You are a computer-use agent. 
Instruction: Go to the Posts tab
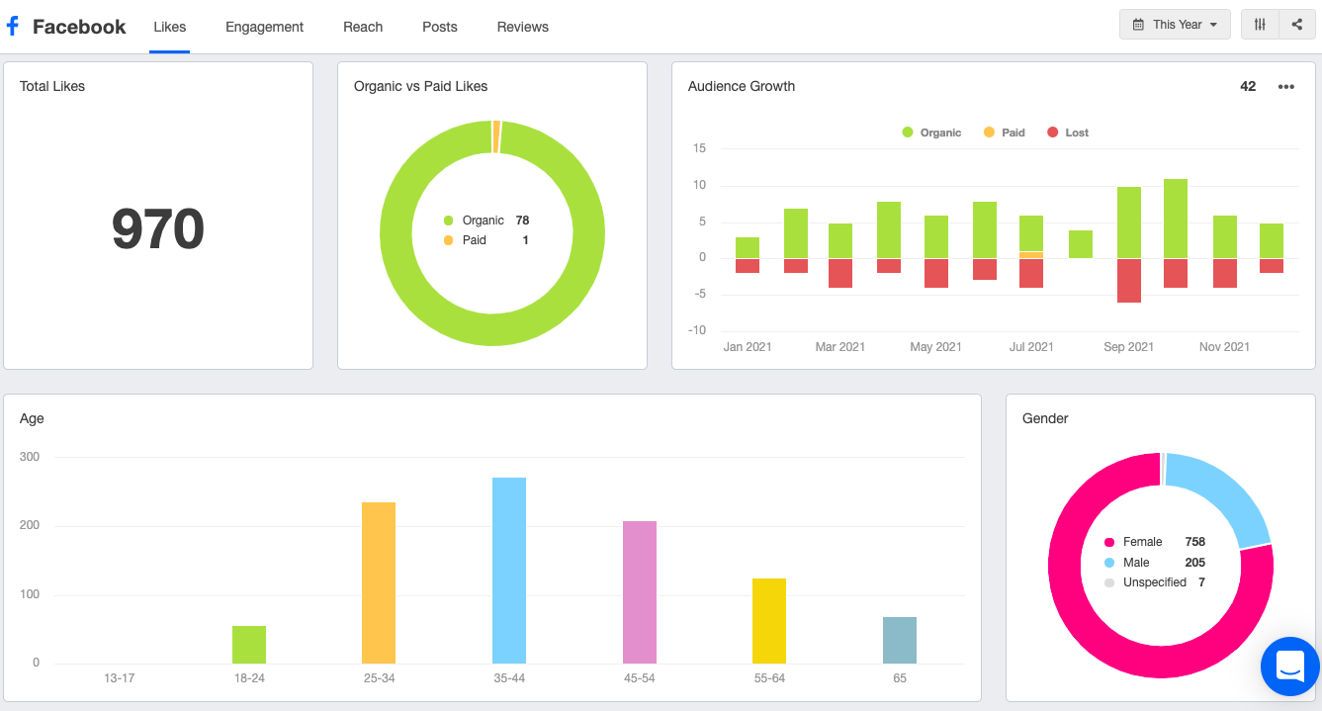click(440, 27)
